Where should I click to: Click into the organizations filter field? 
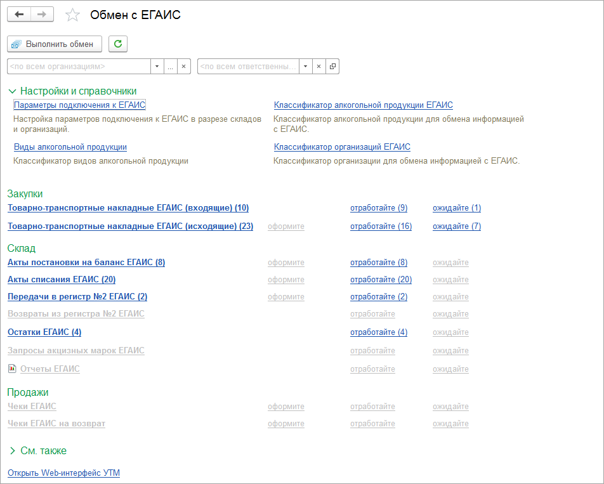point(79,66)
